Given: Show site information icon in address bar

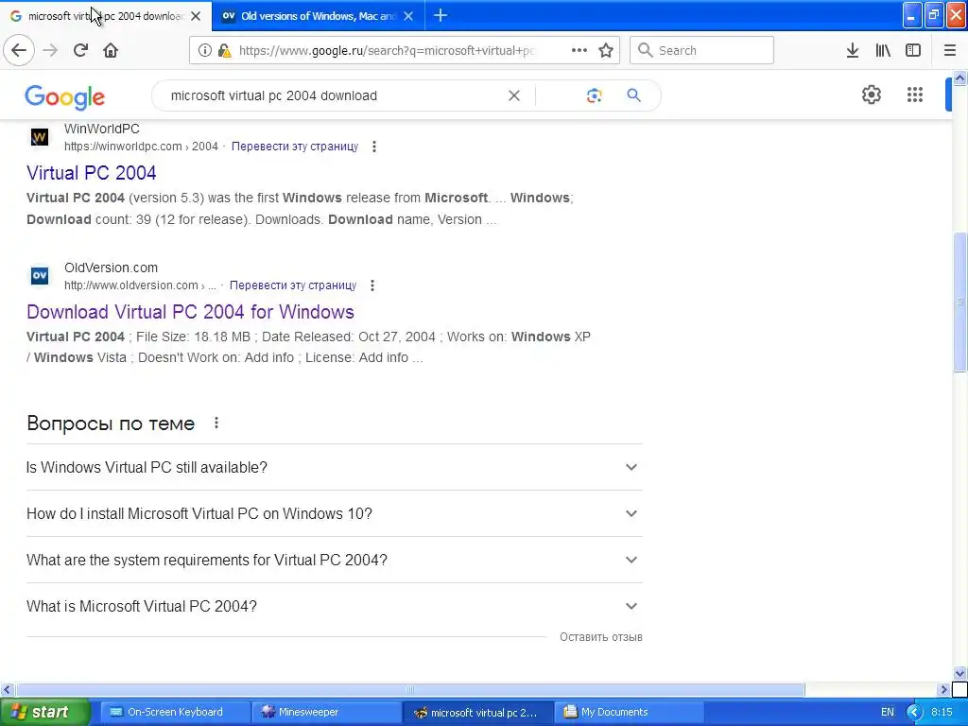Looking at the screenshot, I should [204, 51].
